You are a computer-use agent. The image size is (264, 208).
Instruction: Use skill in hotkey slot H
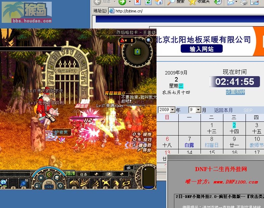click(126, 184)
